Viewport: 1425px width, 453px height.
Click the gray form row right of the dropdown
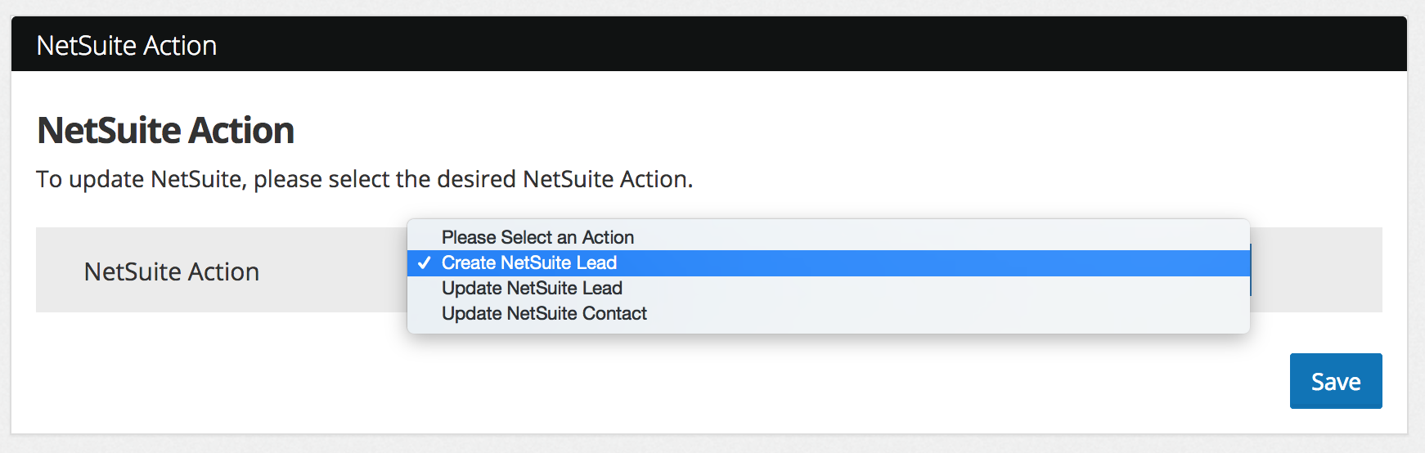point(1317,270)
